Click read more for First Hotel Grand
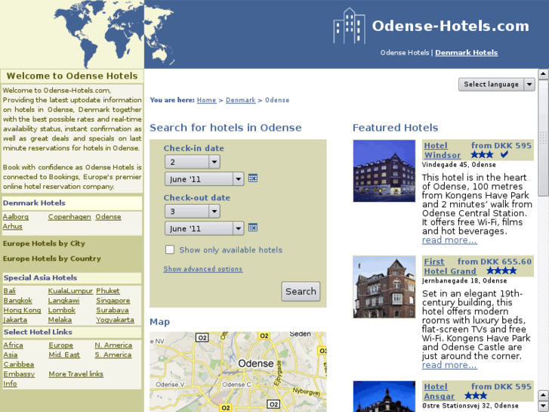The image size is (549, 412). click(449, 365)
